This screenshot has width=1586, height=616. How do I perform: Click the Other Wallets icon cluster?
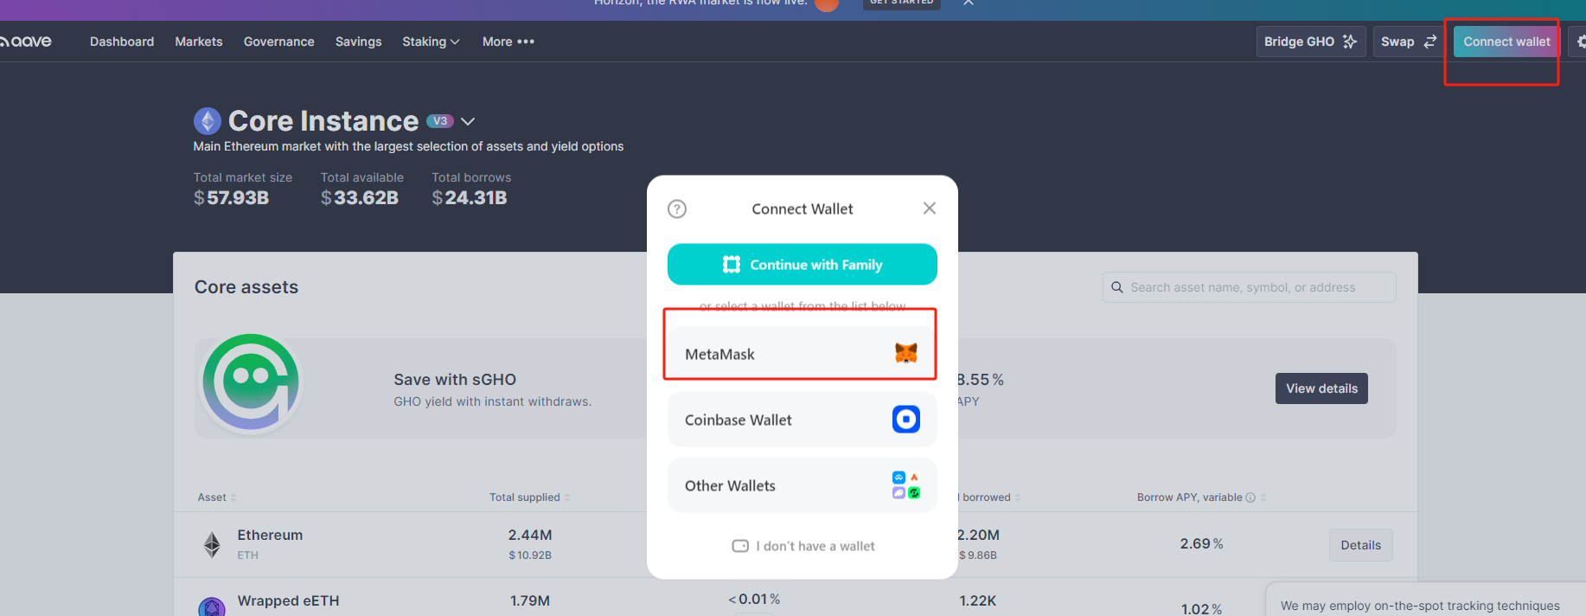click(x=906, y=485)
